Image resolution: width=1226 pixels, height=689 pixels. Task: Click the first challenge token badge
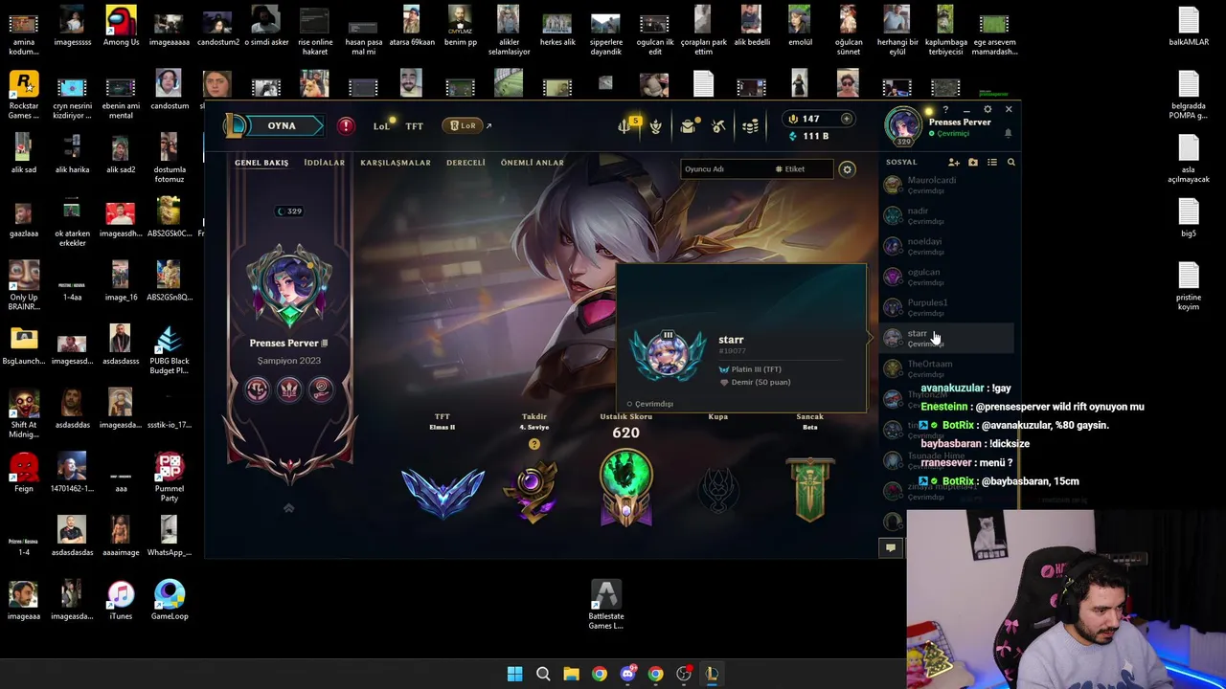257,389
